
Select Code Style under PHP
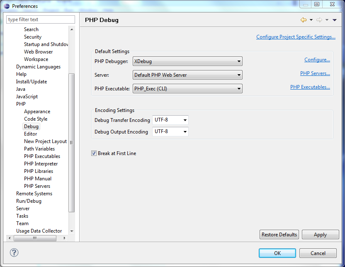(x=36, y=119)
